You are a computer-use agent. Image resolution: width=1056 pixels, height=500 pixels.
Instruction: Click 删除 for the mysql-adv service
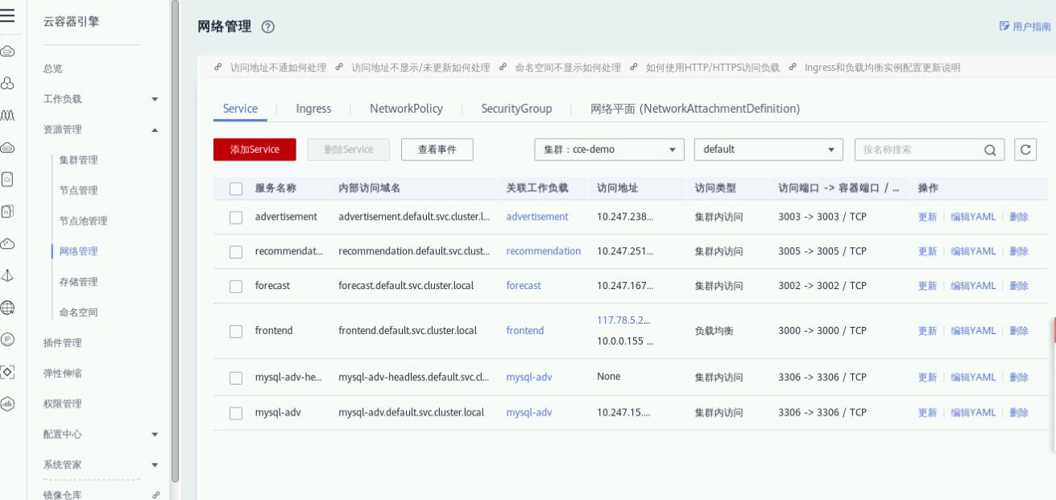[1019, 413]
